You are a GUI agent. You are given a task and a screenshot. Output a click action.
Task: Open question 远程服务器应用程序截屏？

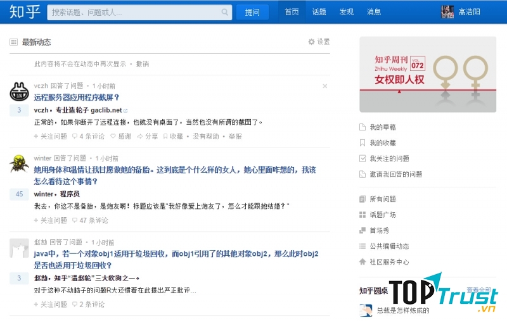pos(77,98)
